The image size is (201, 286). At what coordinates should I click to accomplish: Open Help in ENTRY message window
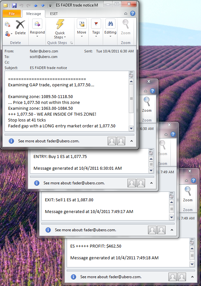click(x=153, y=91)
